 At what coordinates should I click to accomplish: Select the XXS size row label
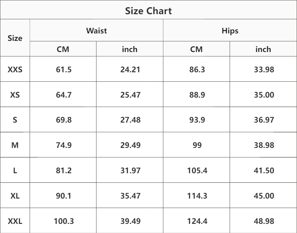15,70
